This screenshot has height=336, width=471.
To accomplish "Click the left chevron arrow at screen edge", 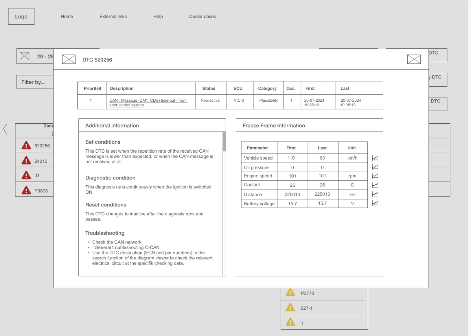I will coord(5,129).
